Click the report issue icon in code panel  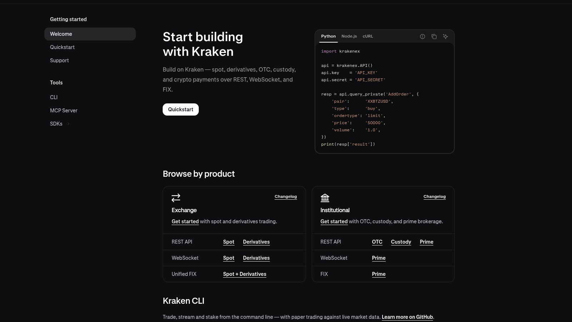tap(423, 36)
